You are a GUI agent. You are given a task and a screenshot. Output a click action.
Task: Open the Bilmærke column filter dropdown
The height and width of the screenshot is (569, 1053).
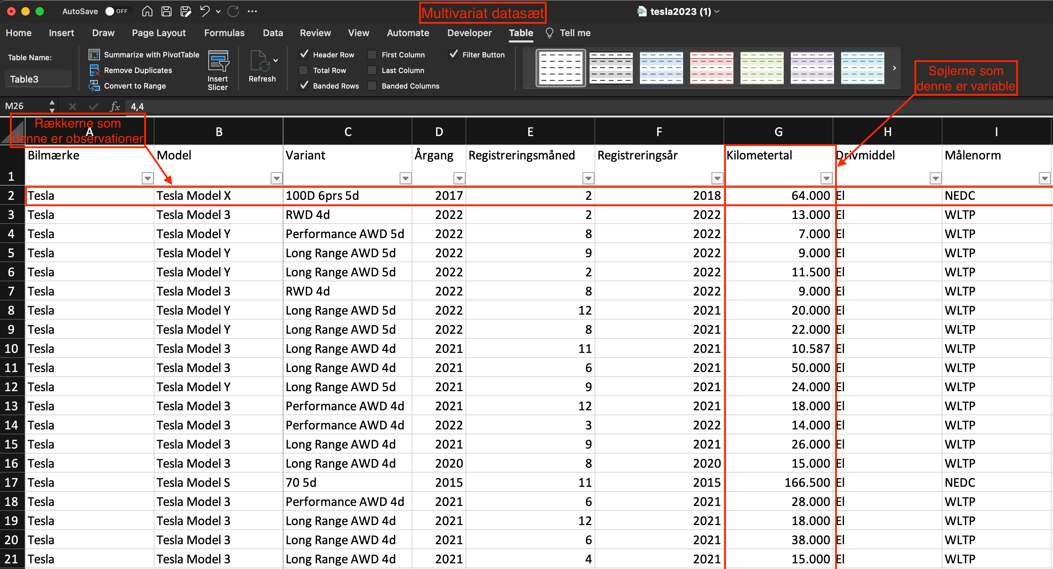147,178
